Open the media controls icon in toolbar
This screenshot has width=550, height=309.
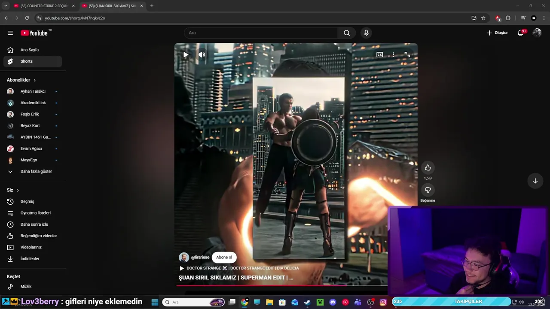click(x=523, y=18)
